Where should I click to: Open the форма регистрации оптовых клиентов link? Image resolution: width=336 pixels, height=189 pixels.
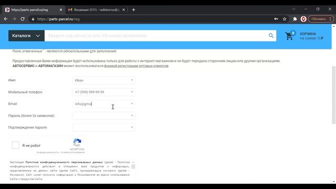136,66
